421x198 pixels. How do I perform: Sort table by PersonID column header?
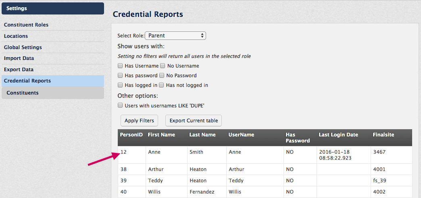click(131, 135)
